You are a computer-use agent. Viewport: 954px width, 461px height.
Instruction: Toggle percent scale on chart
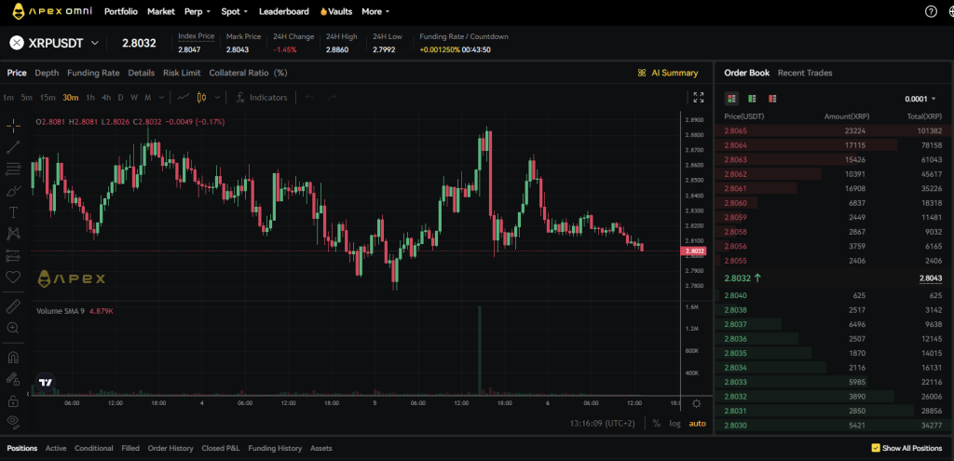click(657, 424)
